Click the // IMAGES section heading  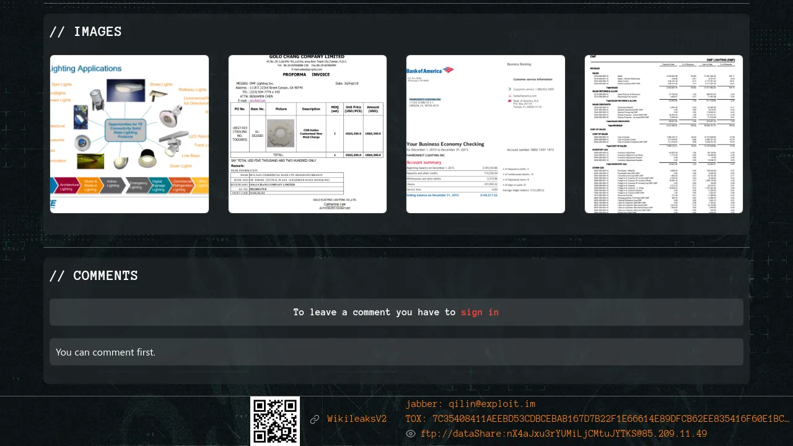click(x=85, y=32)
